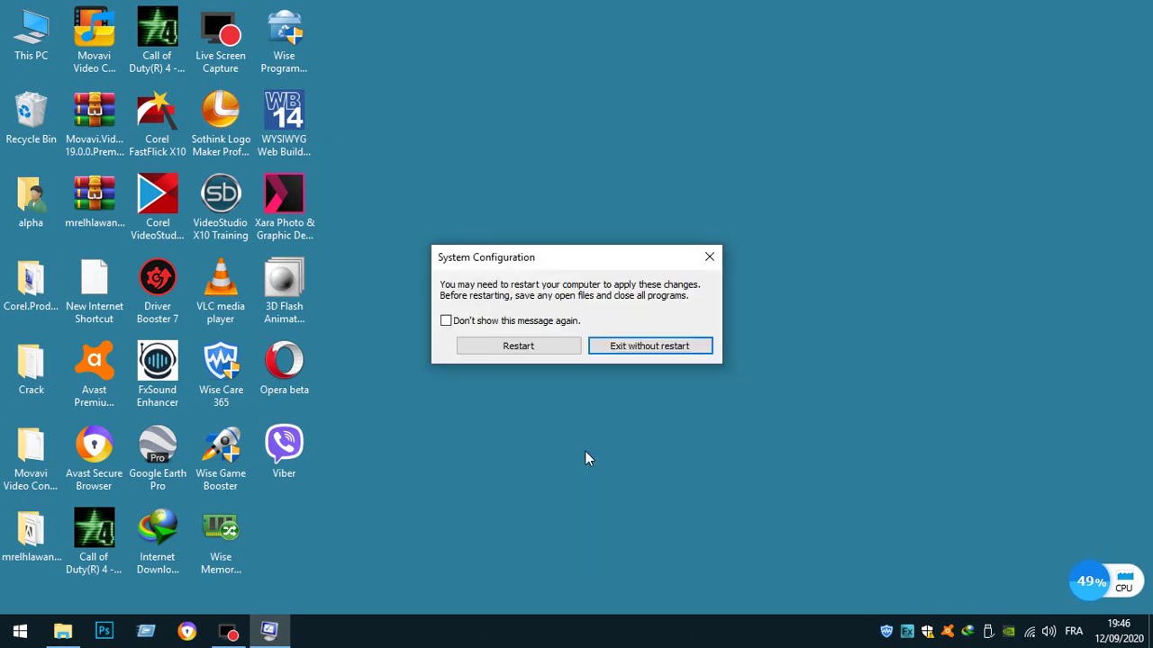Open NVIDIA settings tray icon

click(x=1009, y=632)
